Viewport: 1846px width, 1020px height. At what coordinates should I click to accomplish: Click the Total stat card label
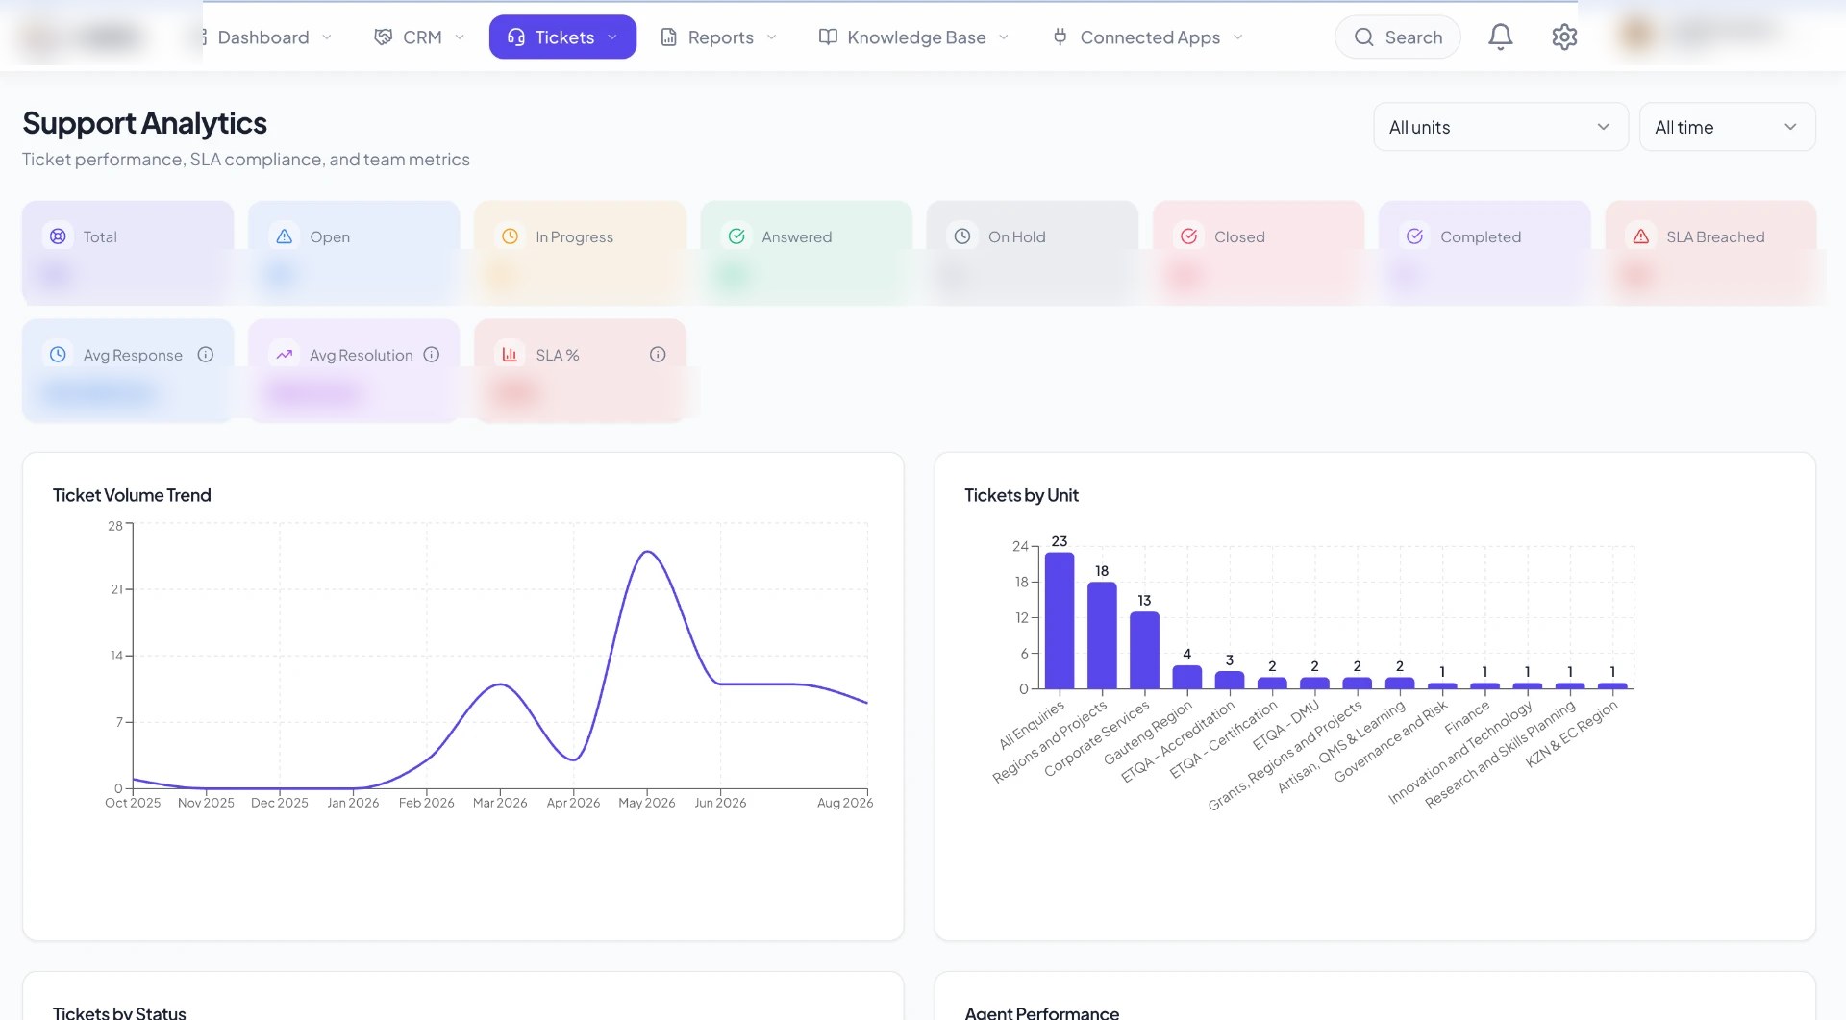click(x=100, y=236)
